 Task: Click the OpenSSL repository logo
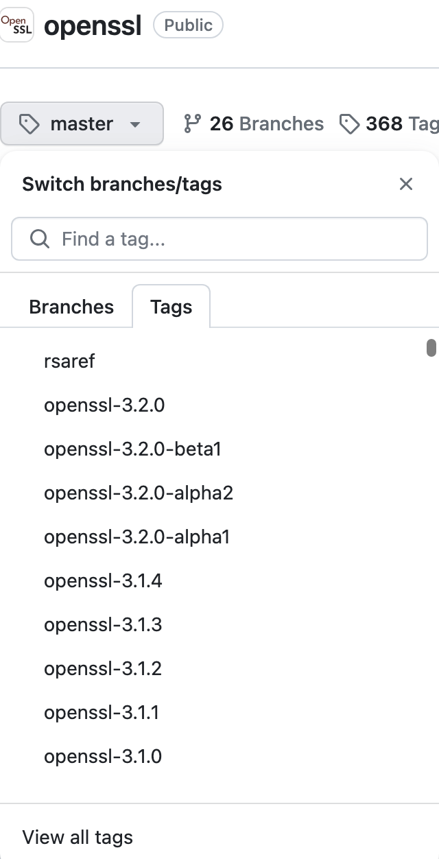16,25
